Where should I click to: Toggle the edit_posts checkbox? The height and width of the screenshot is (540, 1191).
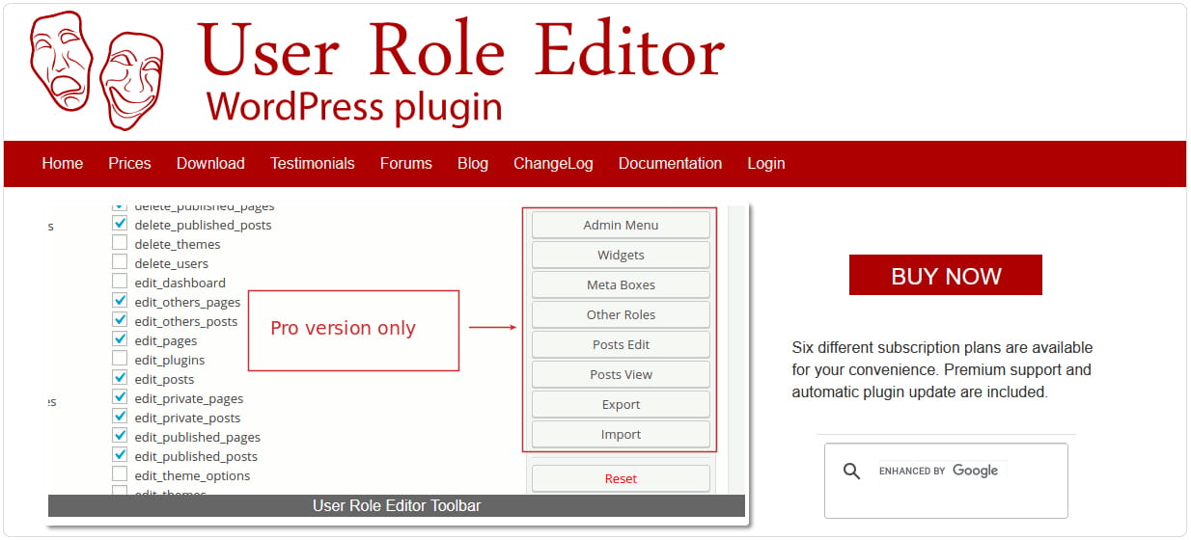[120, 378]
